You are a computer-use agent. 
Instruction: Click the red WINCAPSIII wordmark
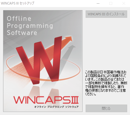click(x=46, y=100)
